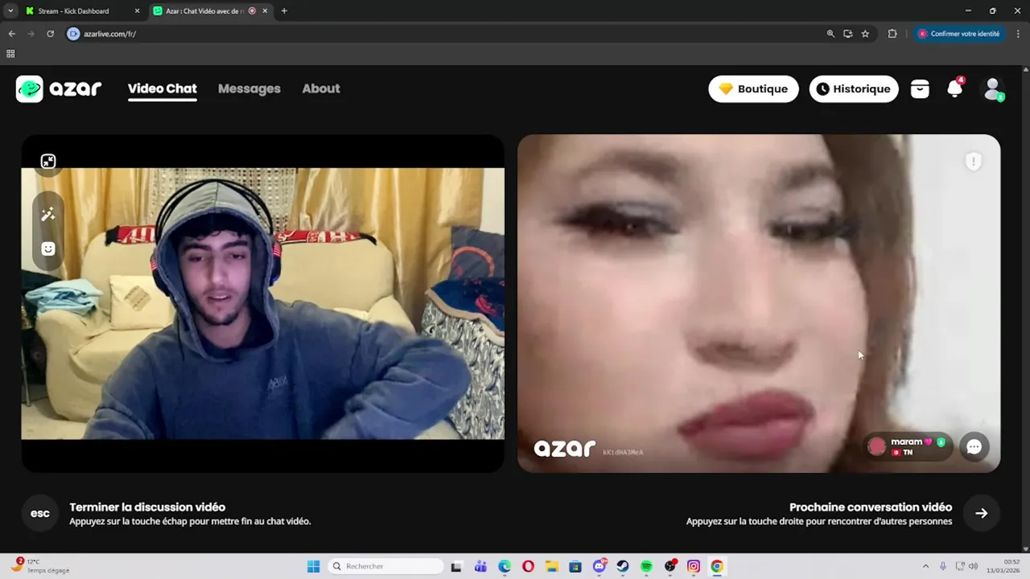Open the Boutique shop
The image size is (1030, 579).
[753, 88]
